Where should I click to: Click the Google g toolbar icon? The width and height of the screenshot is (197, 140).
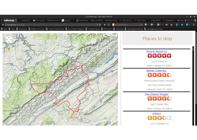coord(187,25)
